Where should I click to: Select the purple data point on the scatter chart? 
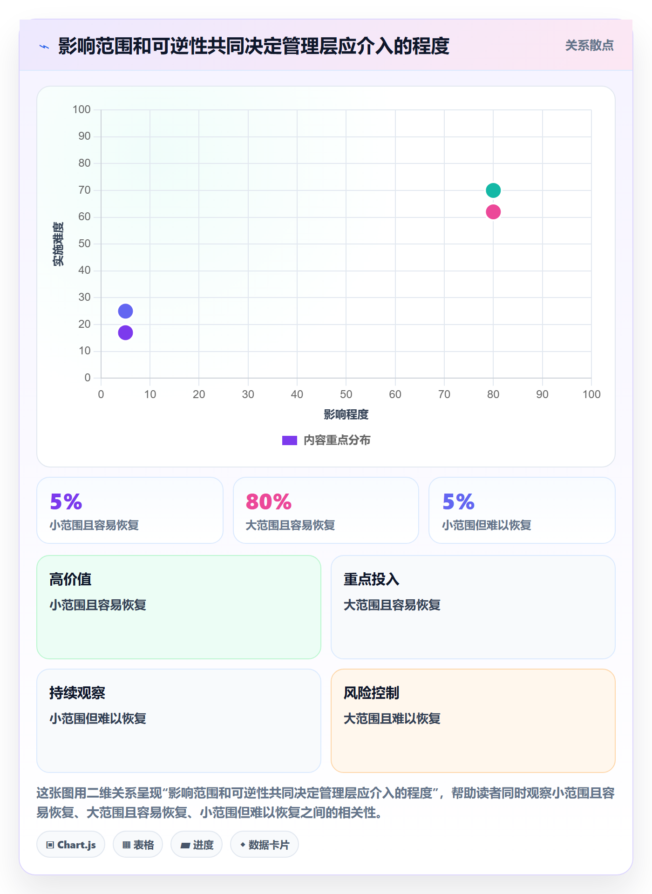[125, 332]
